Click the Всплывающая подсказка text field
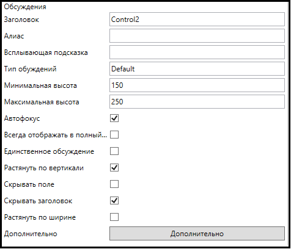The image size is (291, 249). pyautogui.click(x=197, y=52)
